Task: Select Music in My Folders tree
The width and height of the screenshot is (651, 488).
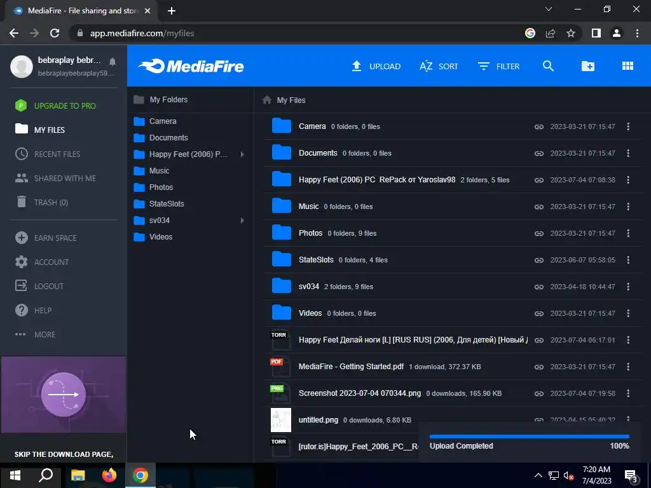Action: tap(151, 171)
